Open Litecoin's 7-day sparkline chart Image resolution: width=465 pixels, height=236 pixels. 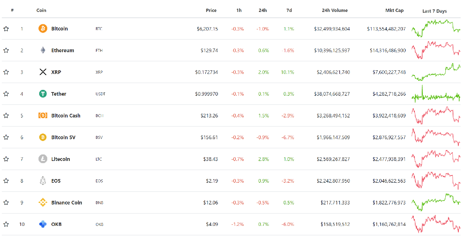[436, 159]
